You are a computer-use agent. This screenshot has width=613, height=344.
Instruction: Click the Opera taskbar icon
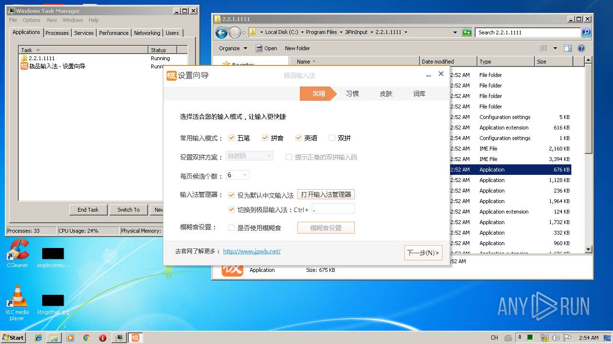[x=102, y=338]
